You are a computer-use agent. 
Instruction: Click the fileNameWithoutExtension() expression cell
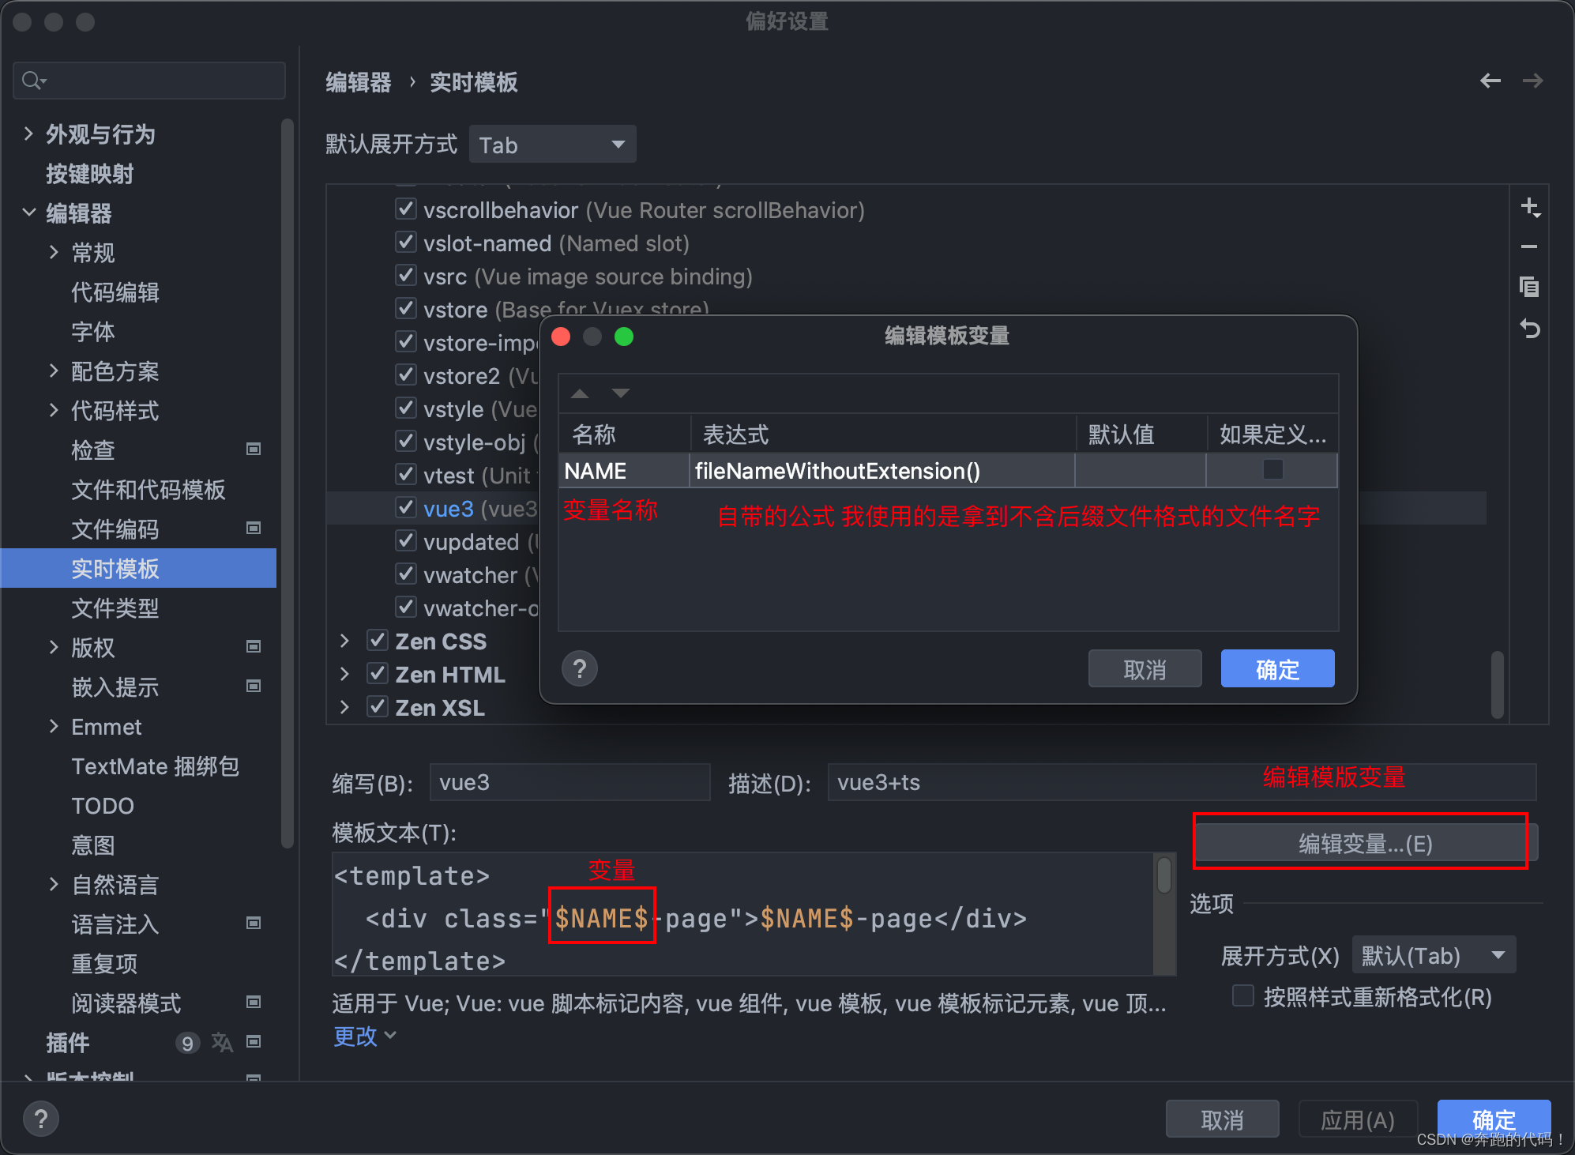click(x=881, y=471)
